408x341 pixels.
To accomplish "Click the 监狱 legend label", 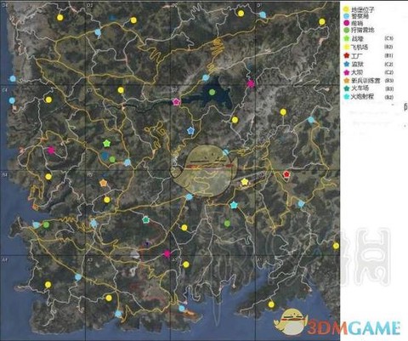I will pyautogui.click(x=357, y=65).
